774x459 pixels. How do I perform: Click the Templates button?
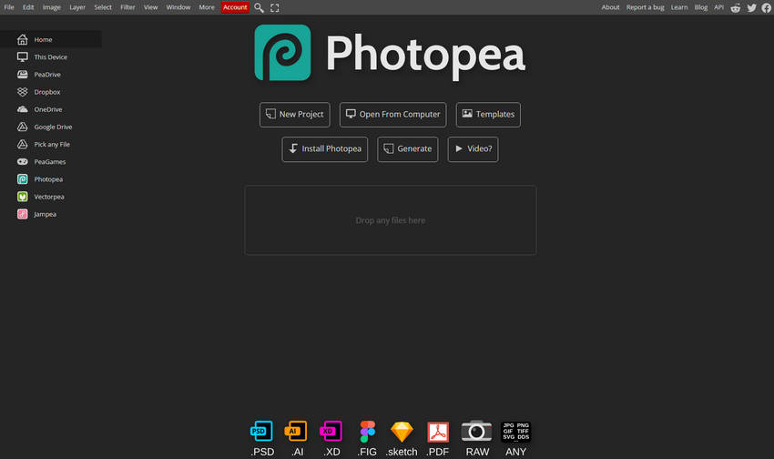tap(488, 115)
